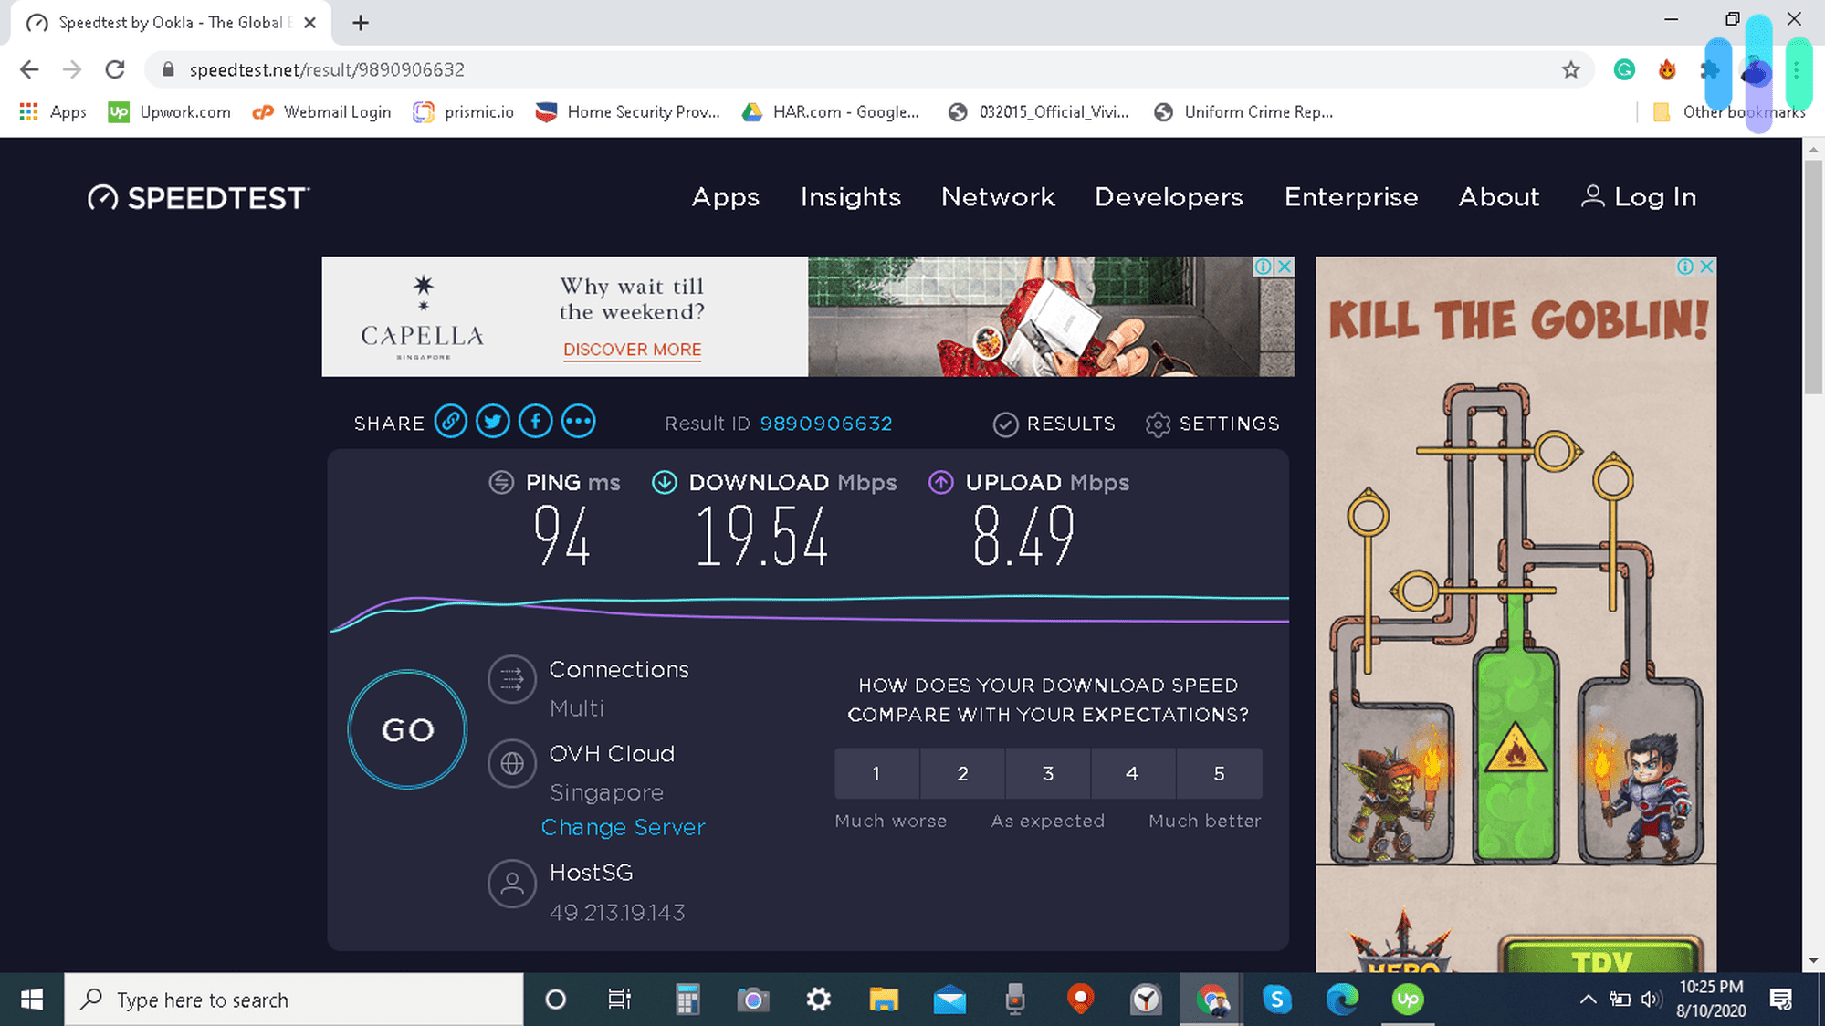Rate download speed as 5, Much better
This screenshot has height=1026, width=1825.
coord(1219,773)
